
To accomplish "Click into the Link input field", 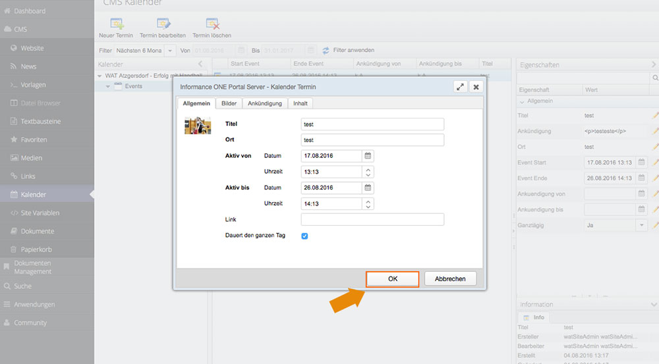I will pos(372,219).
